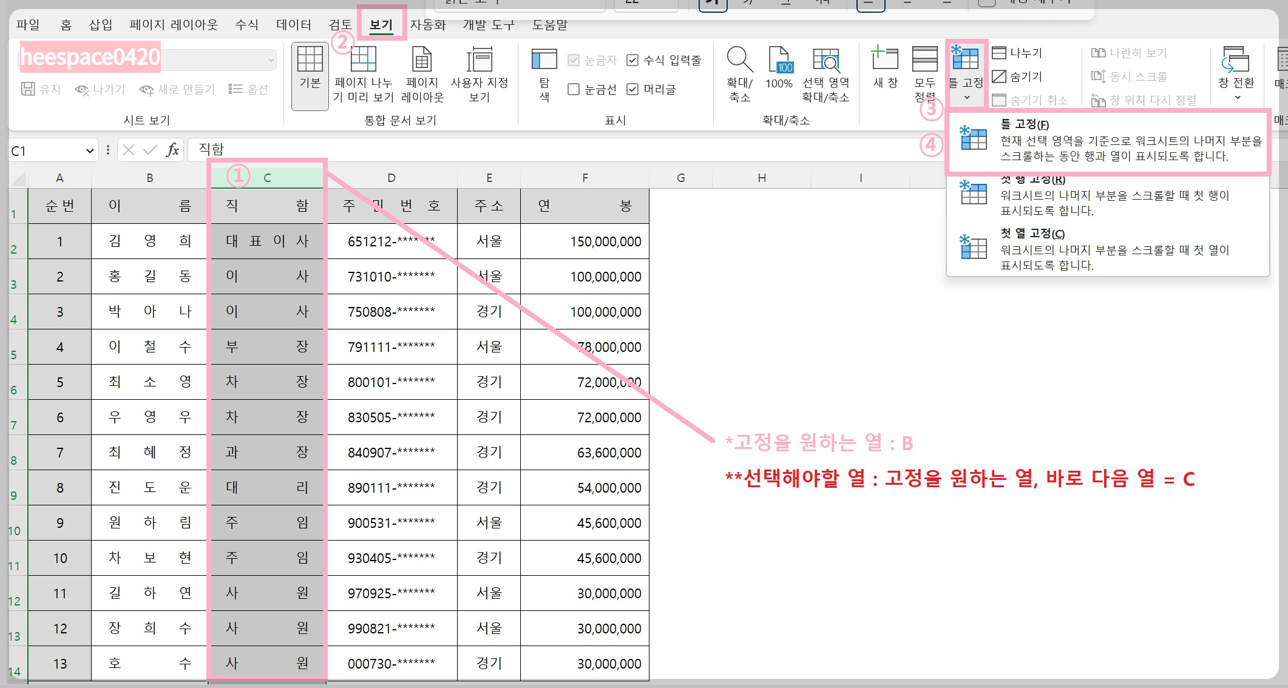The width and height of the screenshot is (1288, 688).
Task: Toggle the 머리글 checkbox
Action: tap(632, 90)
